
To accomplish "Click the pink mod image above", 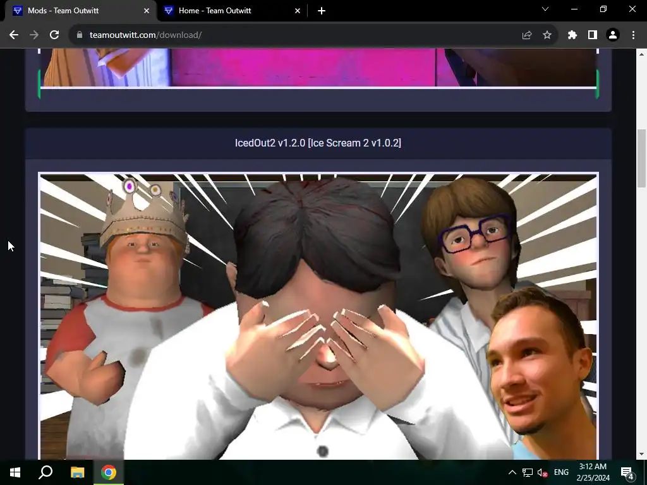I will (318, 68).
